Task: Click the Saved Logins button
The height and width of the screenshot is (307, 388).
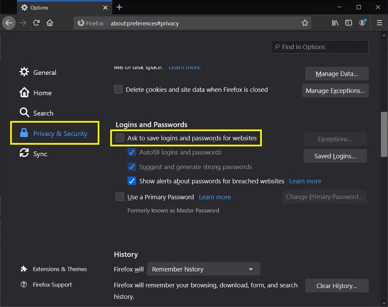Action: pyautogui.click(x=334, y=156)
